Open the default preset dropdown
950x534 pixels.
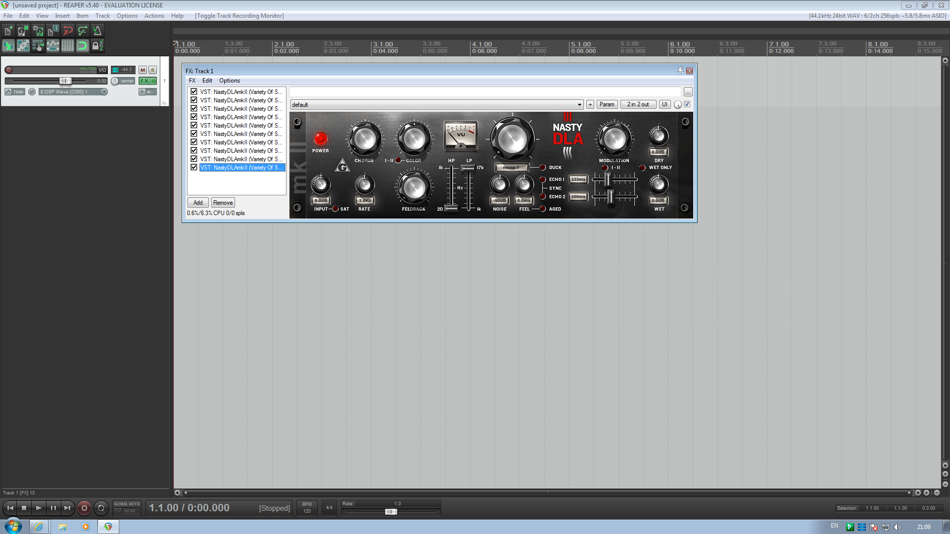(x=579, y=105)
